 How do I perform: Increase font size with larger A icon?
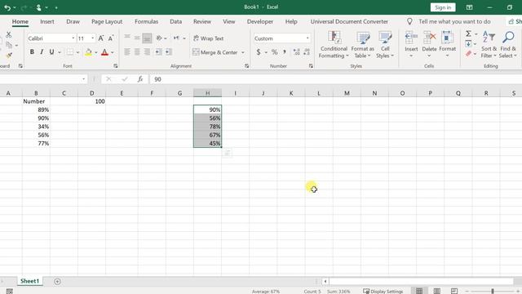[x=101, y=38]
